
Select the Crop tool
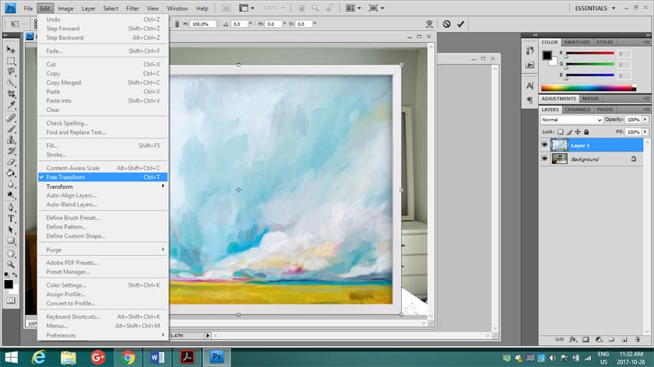point(11,94)
